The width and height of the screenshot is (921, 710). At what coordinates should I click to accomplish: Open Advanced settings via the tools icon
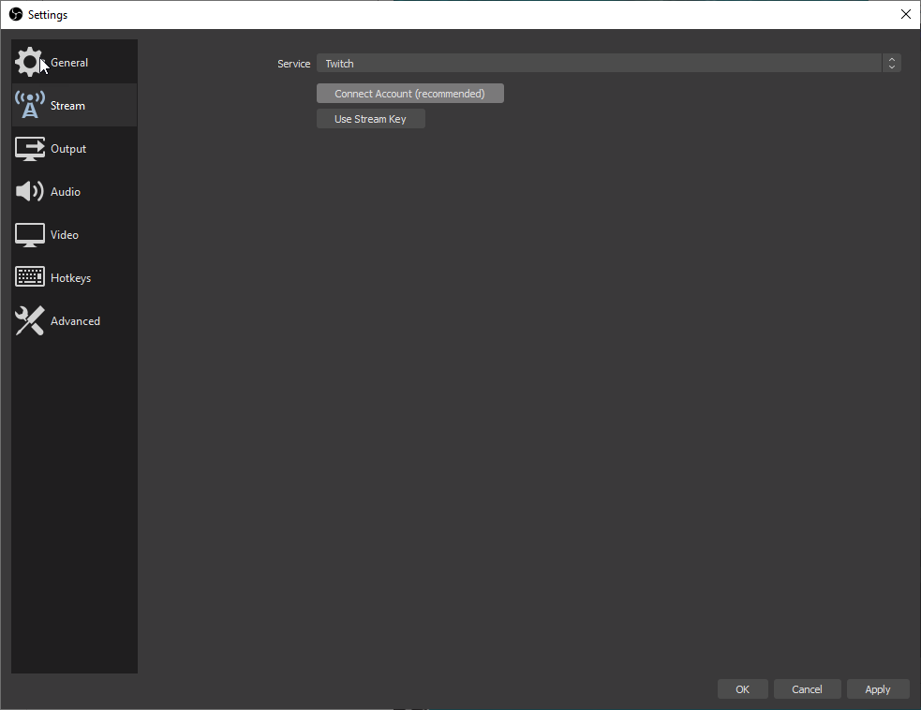click(29, 320)
